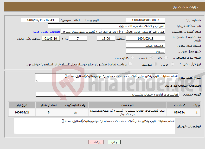Click the تاریخ نیاز column header
Viewport: 205px width, 149px height.
point(22,105)
